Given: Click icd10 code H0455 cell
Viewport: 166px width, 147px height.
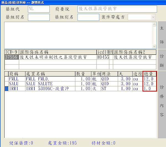Looking at the screenshot, I should [103, 57].
